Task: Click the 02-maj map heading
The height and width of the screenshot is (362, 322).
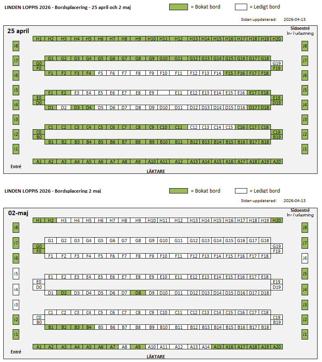Action: [x=18, y=213]
